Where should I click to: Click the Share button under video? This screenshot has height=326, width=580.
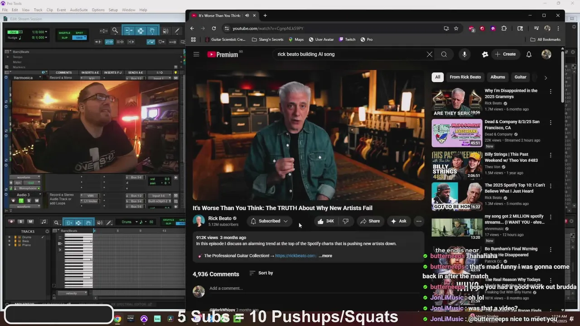point(370,221)
